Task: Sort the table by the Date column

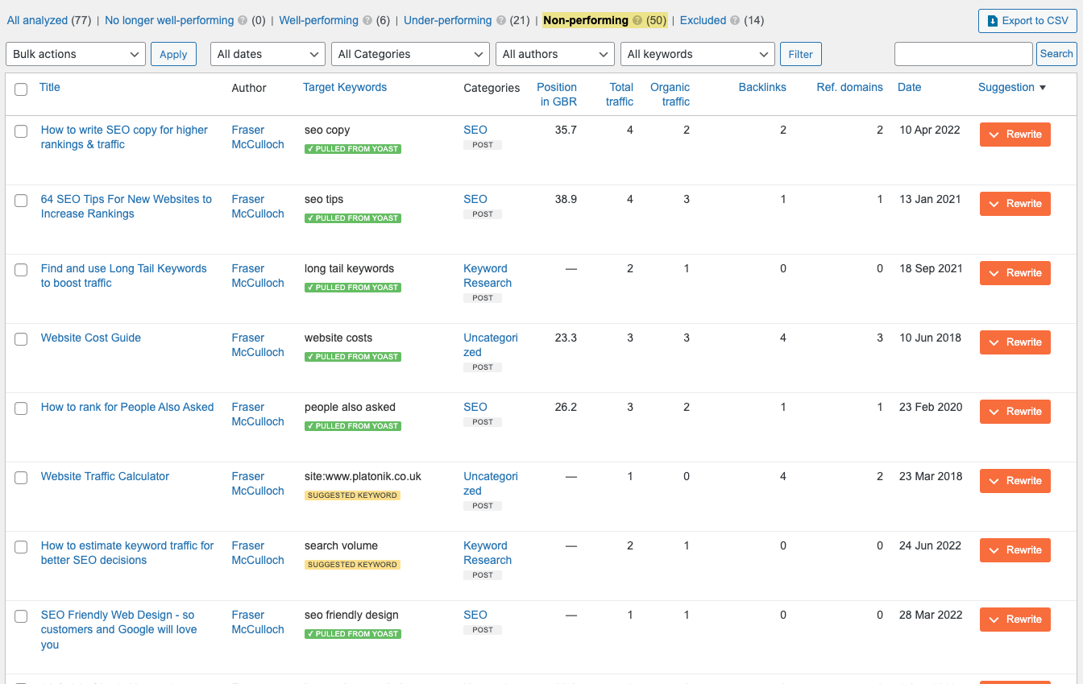Action: pos(909,87)
